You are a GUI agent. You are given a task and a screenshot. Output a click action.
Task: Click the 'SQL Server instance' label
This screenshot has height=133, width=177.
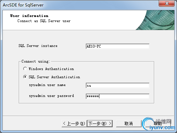(38, 46)
